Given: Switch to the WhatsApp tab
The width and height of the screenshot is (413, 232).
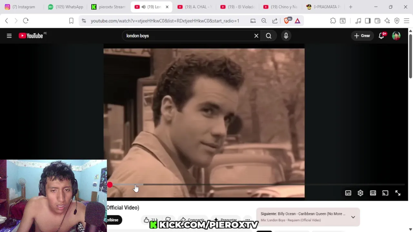Looking at the screenshot, I should [x=65, y=7].
